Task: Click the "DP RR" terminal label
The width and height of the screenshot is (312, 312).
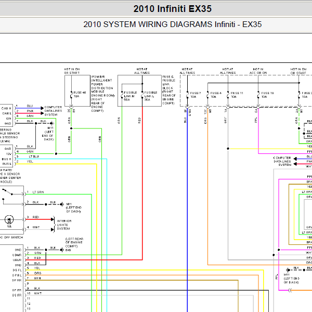Action: point(17,280)
